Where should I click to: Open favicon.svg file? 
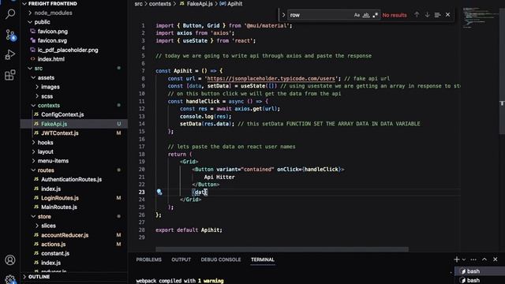52,40
